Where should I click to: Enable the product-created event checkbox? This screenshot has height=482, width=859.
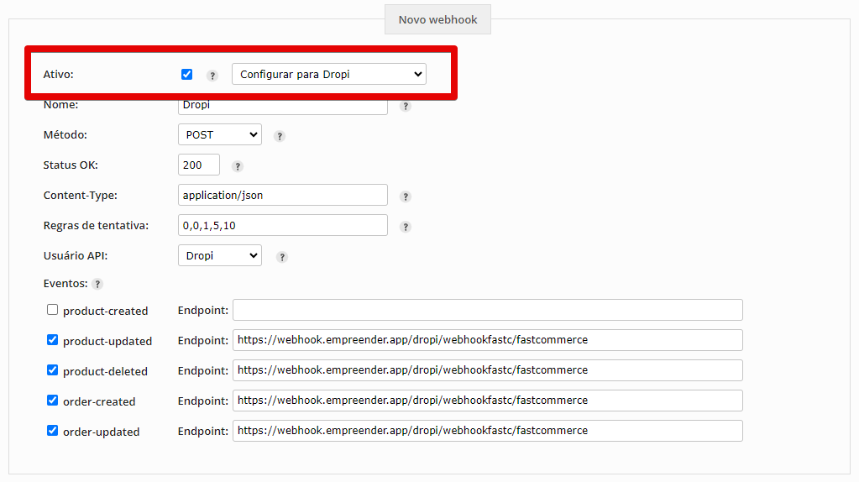click(x=52, y=310)
